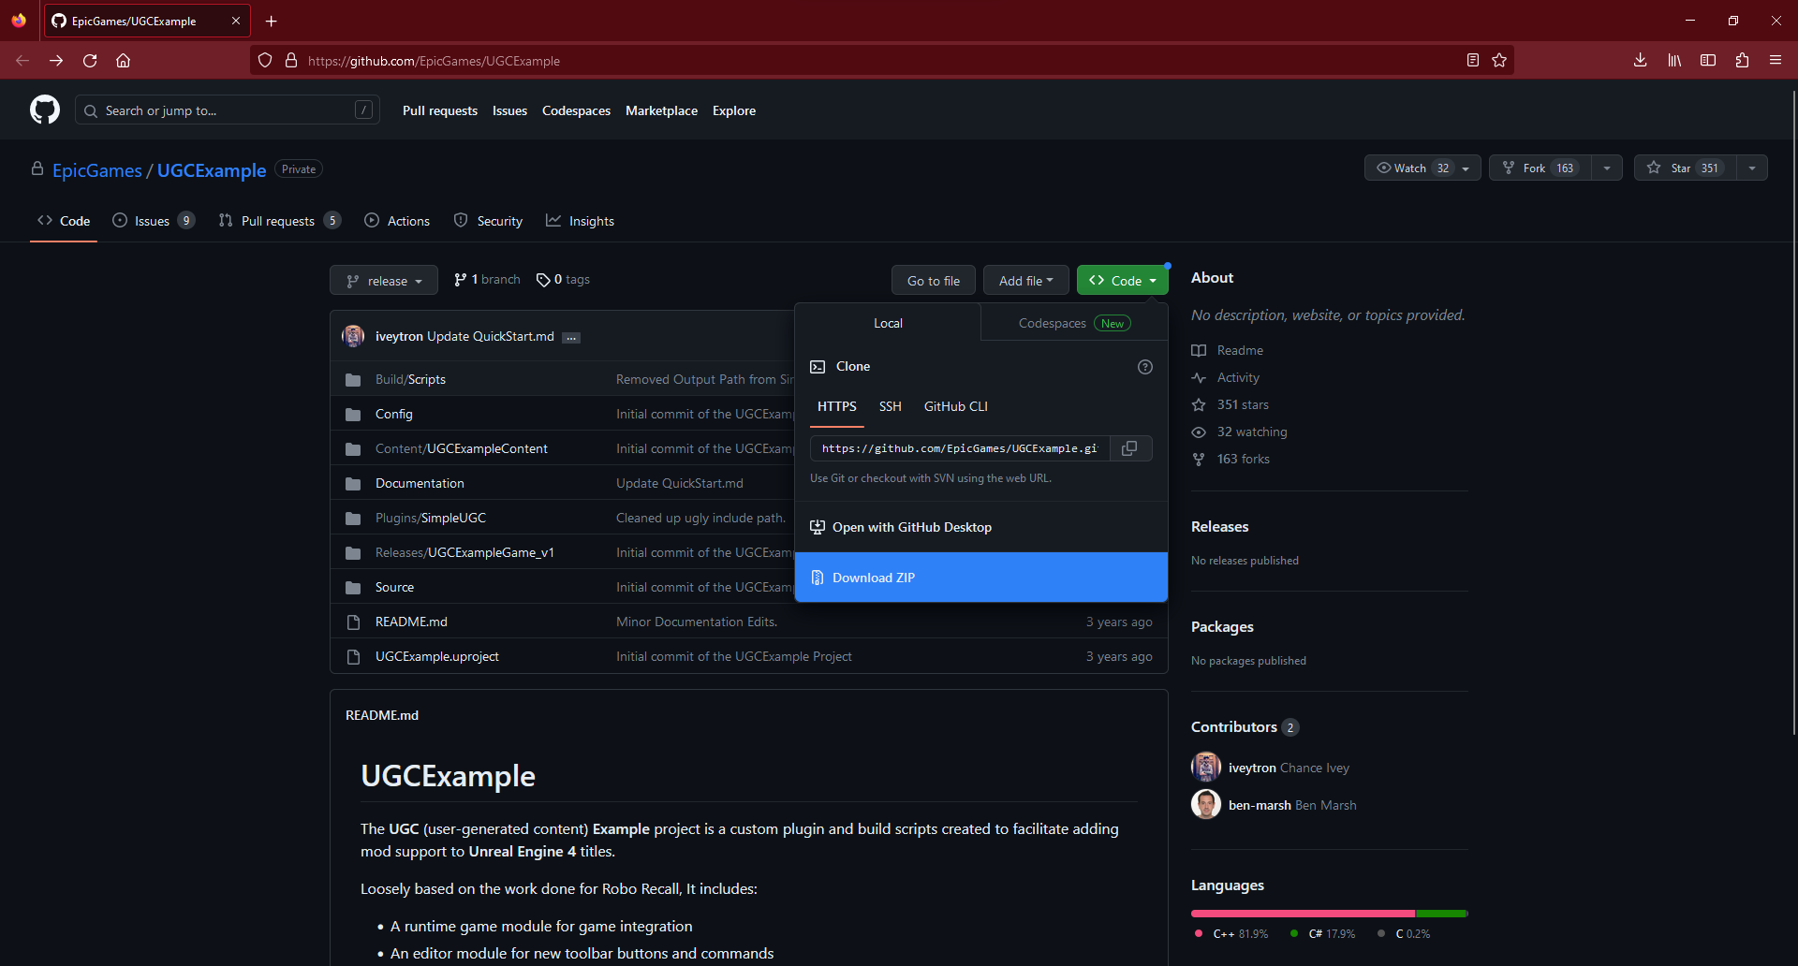
Task: Open the EpicGames owner link
Action: [97, 170]
